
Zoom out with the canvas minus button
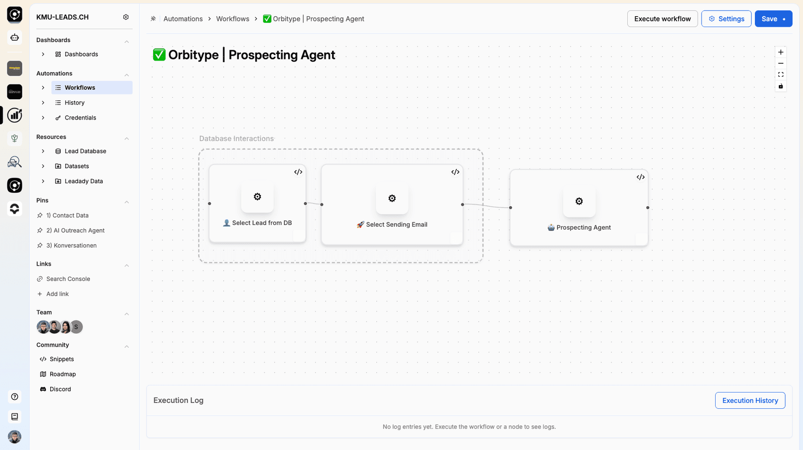click(781, 64)
